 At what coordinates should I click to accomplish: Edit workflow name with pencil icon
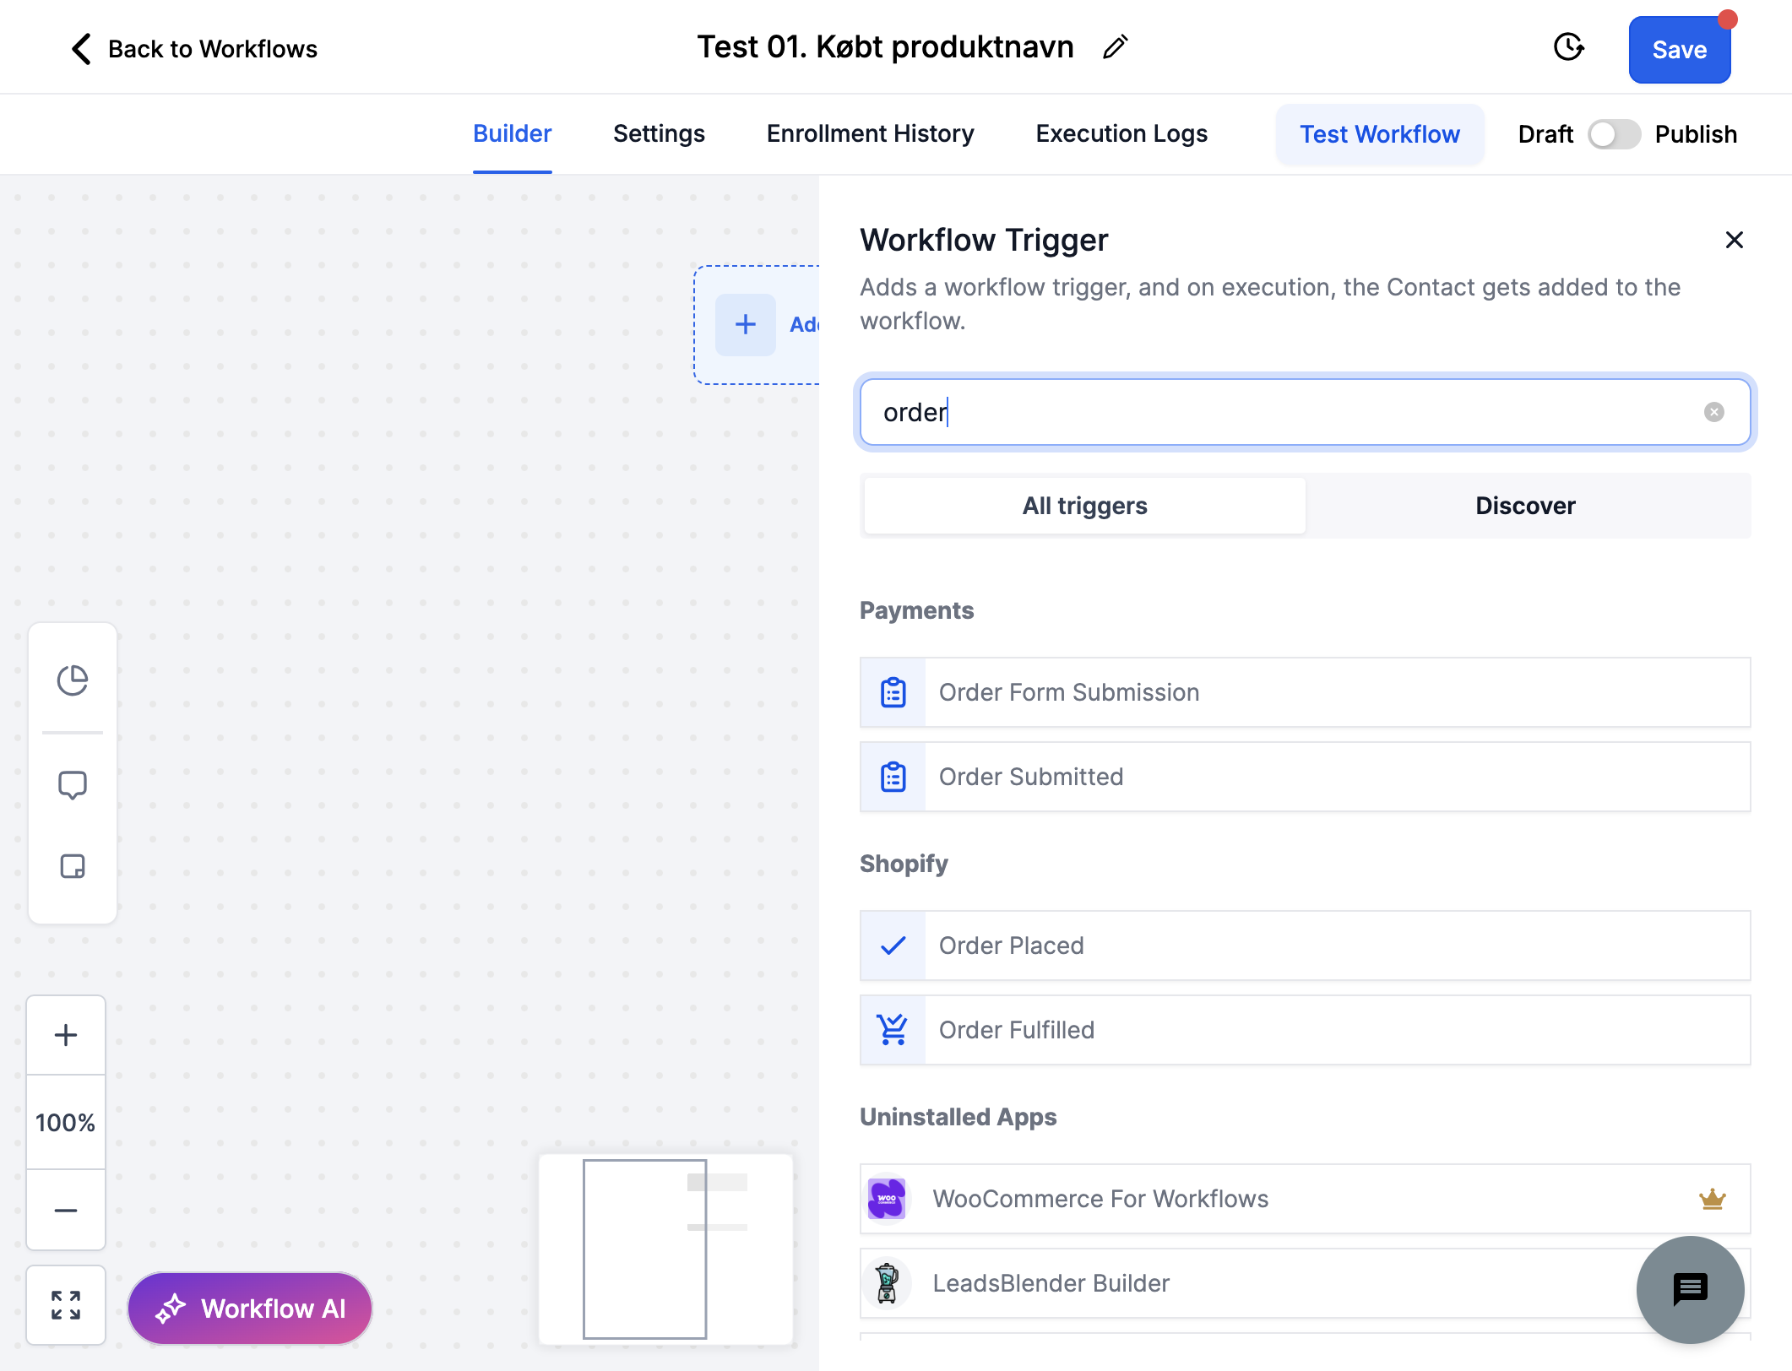pos(1115,47)
